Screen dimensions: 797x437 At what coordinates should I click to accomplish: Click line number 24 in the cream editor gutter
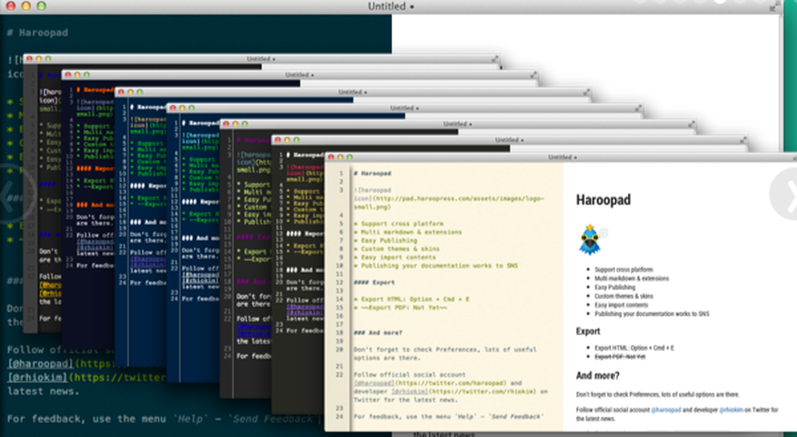click(x=339, y=416)
